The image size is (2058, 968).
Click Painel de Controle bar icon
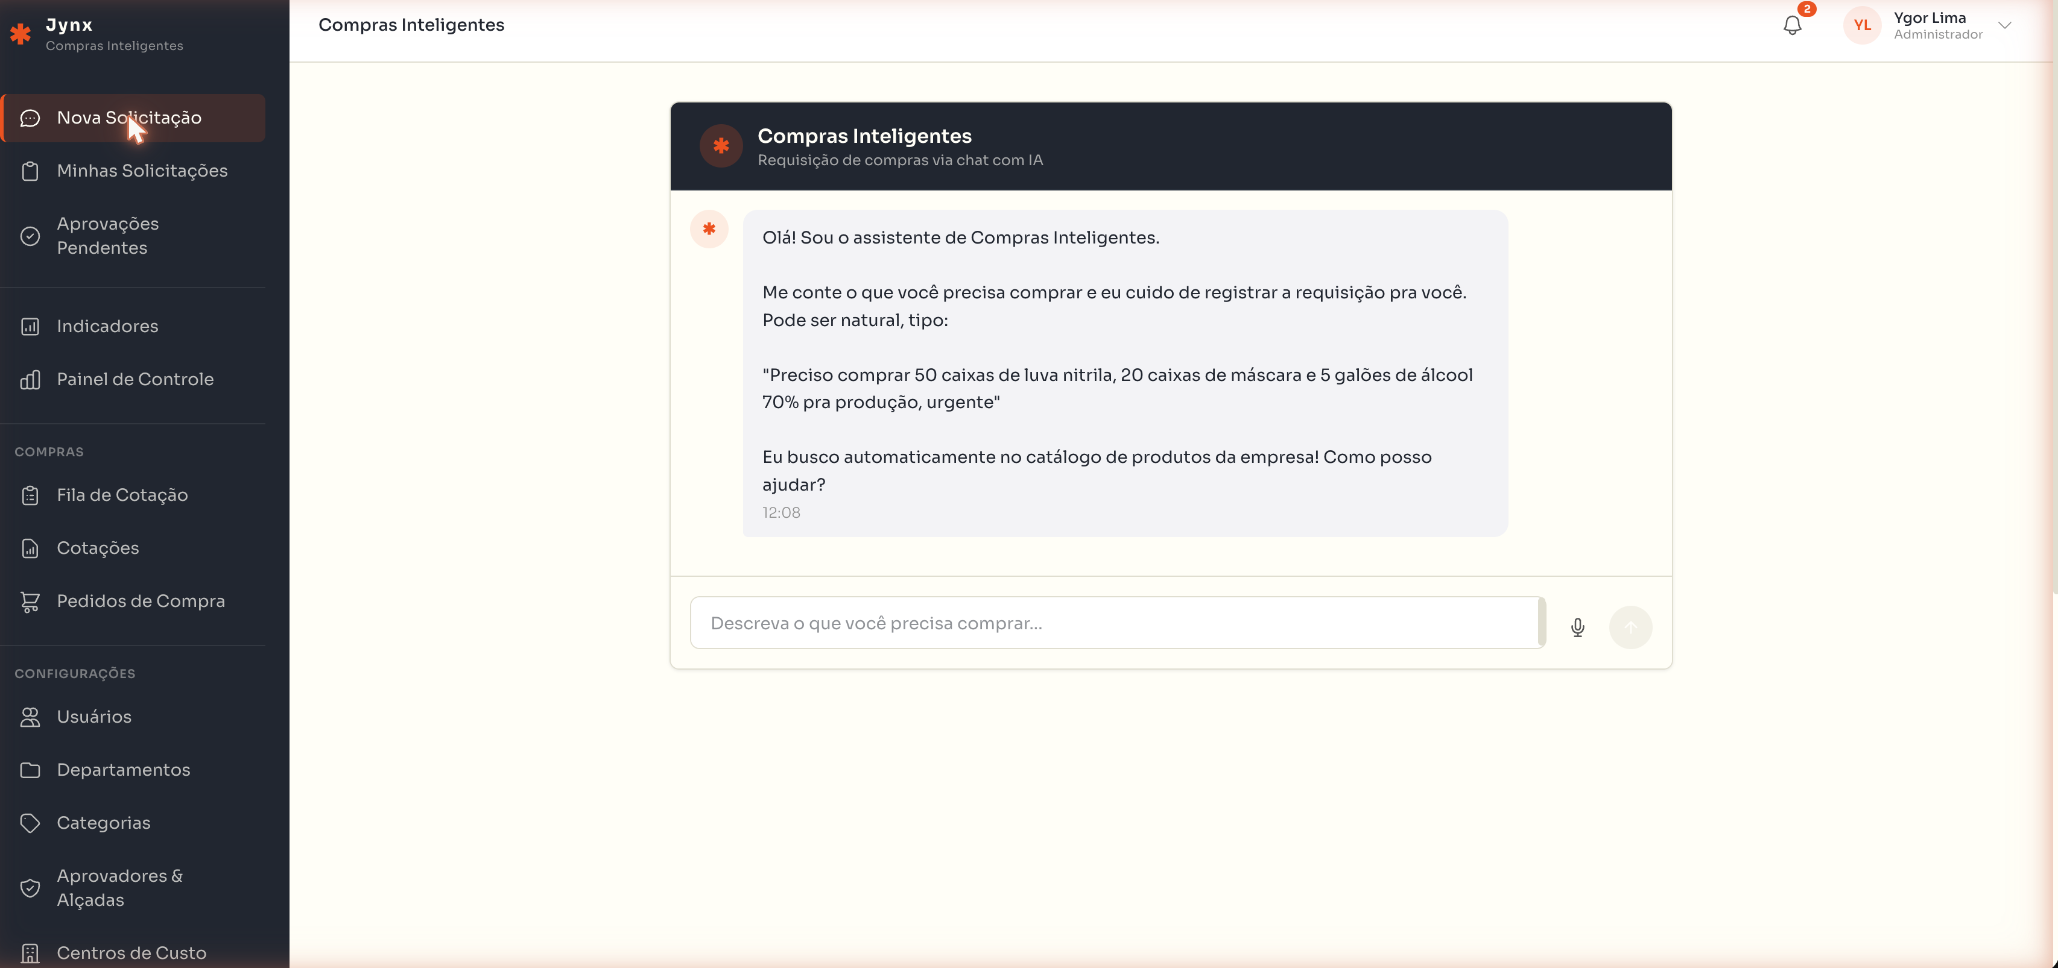click(x=30, y=380)
